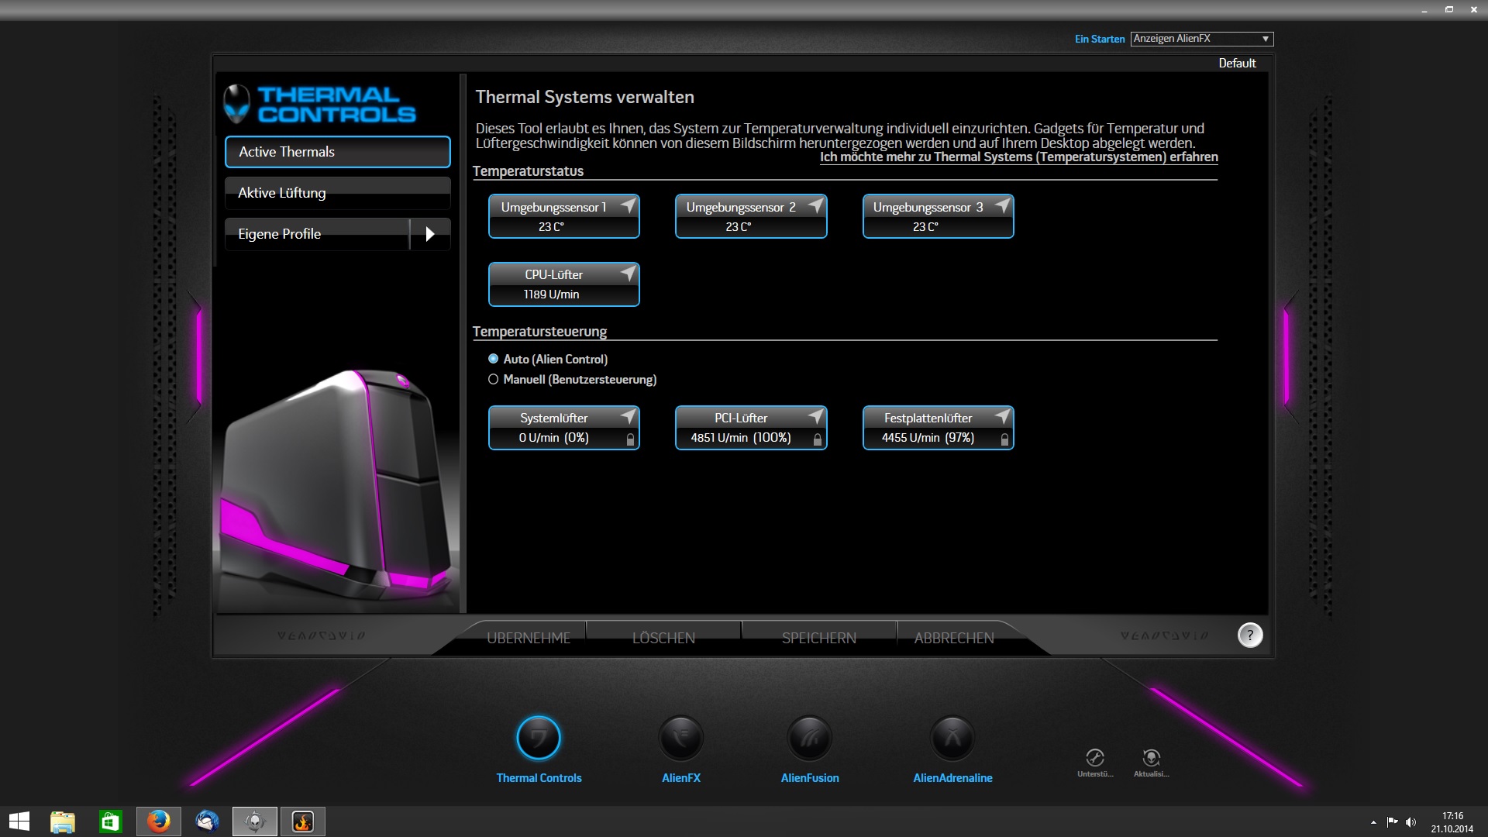
Task: Click the Aktualisierung update icon
Action: [1152, 757]
